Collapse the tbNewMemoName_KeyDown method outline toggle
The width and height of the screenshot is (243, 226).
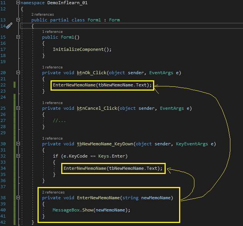point(18,144)
